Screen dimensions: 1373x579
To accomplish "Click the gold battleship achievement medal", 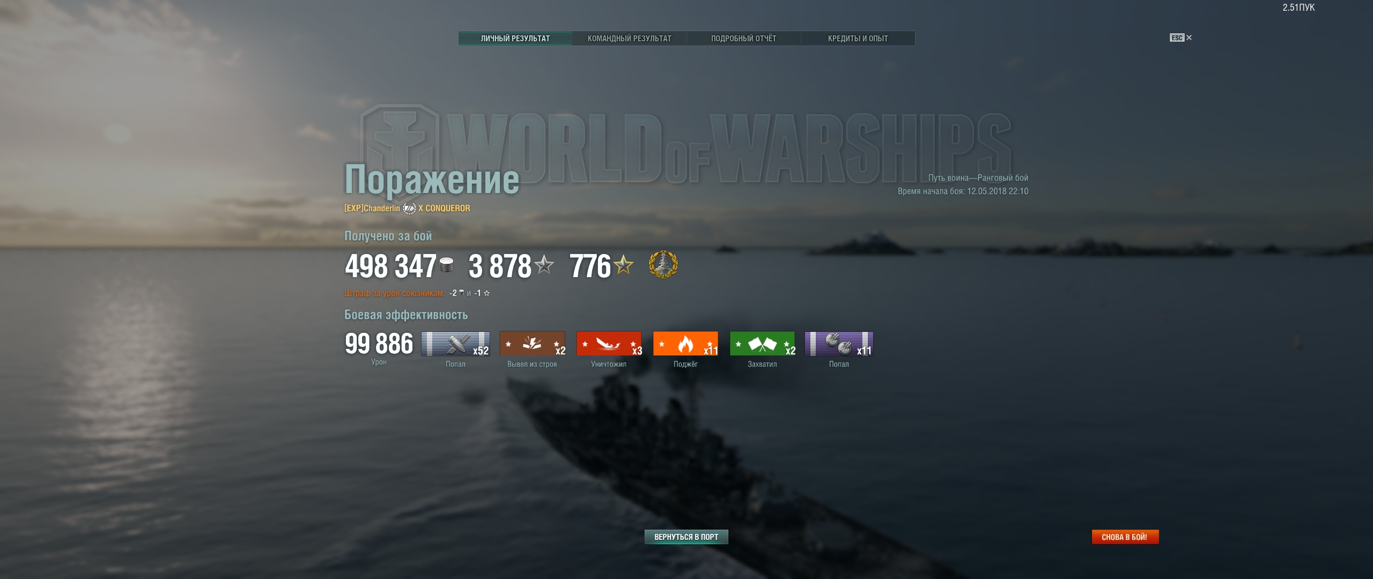I will point(663,265).
